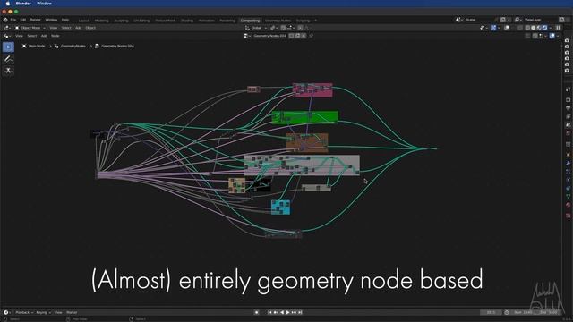
Task: Select the Select Box tool
Action: (x=8, y=47)
